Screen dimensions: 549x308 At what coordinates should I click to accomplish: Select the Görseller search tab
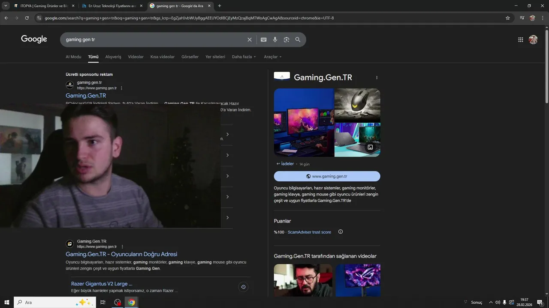coord(190,57)
